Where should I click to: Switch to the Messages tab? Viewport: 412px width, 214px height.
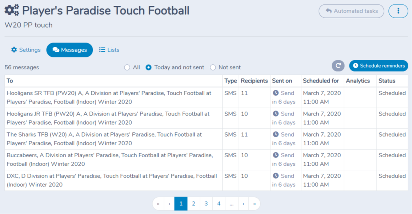coord(69,50)
